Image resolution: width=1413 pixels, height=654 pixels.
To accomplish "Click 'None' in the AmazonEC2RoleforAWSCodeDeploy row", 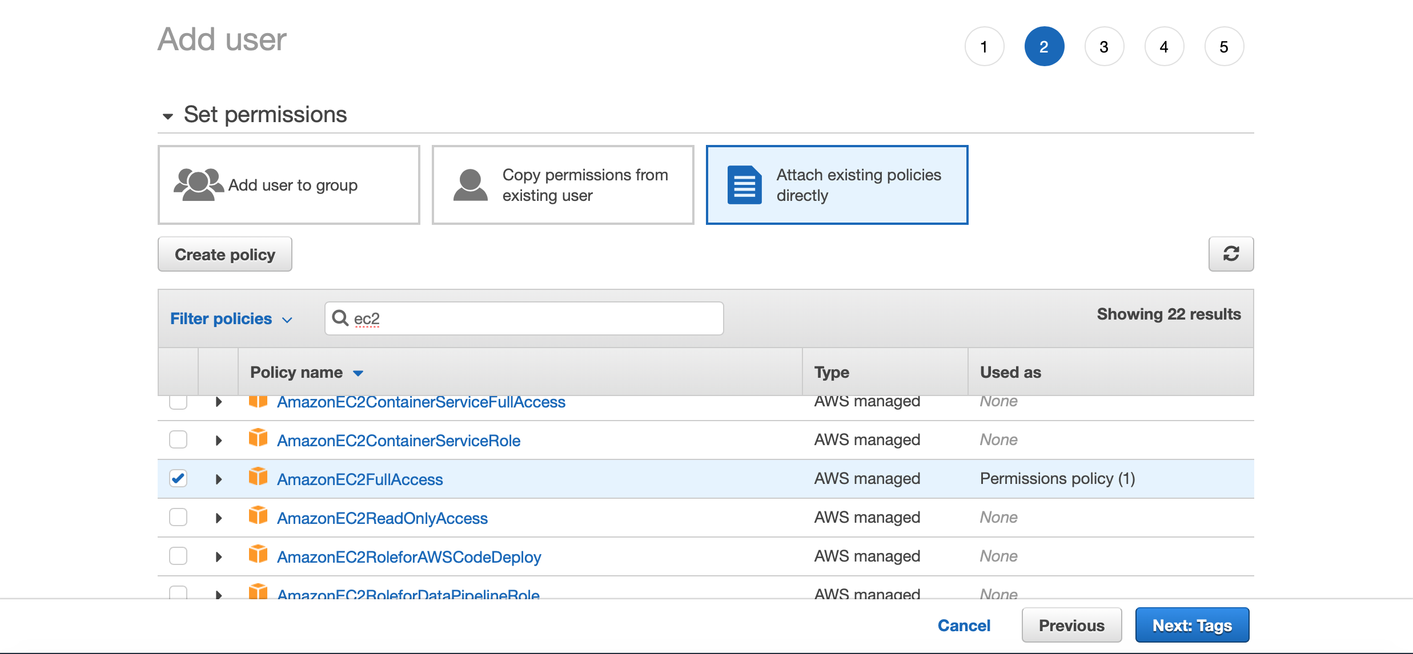I will coord(998,556).
